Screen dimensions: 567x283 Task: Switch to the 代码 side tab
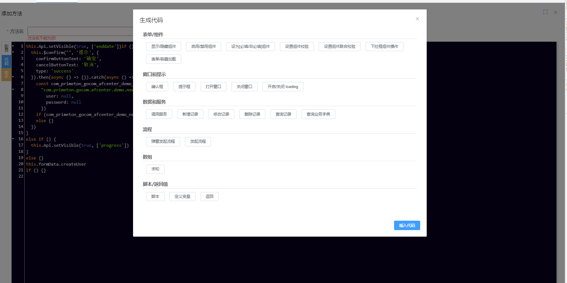tap(7, 61)
